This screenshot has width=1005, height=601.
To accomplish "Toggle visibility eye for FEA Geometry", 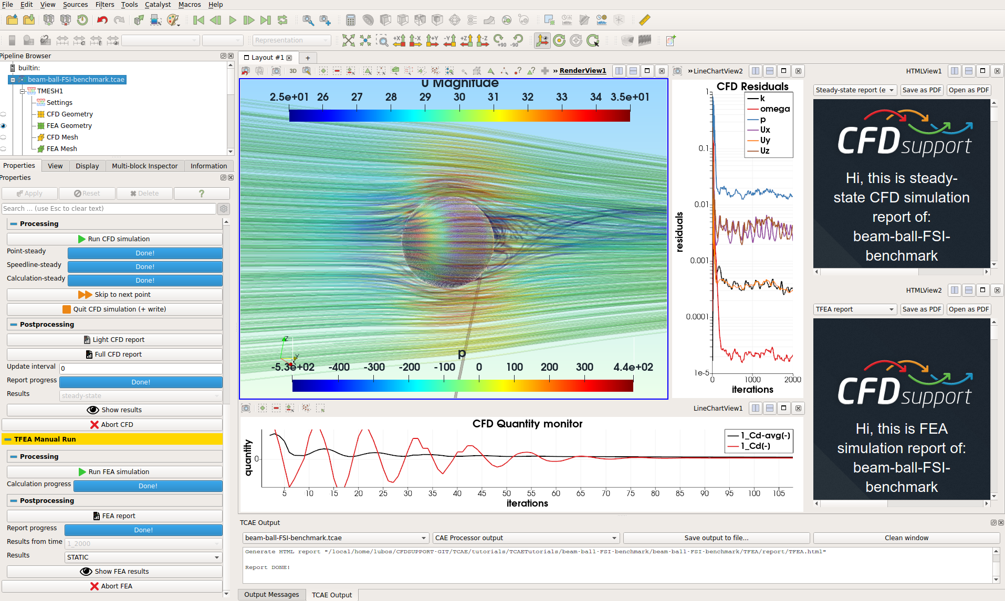I will 4,126.
